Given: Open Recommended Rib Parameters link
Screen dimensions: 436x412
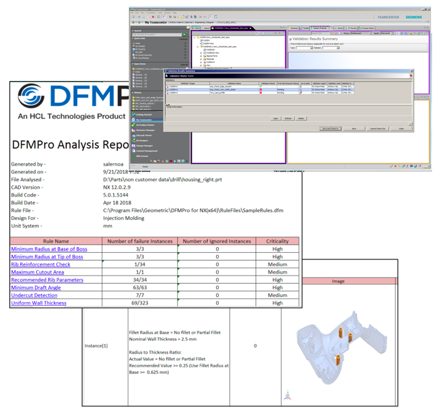Looking at the screenshot, I should (x=47, y=280).
